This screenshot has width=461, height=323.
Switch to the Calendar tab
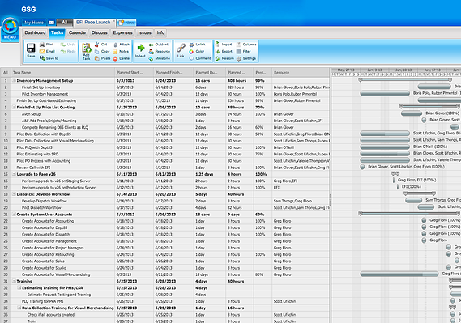click(77, 32)
